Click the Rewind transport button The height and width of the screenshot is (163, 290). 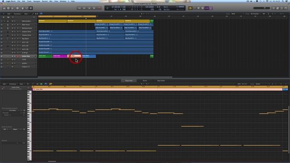tap(79, 8)
